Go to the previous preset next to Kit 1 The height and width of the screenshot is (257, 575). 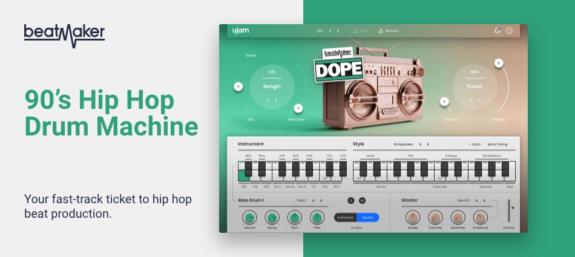tap(330, 31)
